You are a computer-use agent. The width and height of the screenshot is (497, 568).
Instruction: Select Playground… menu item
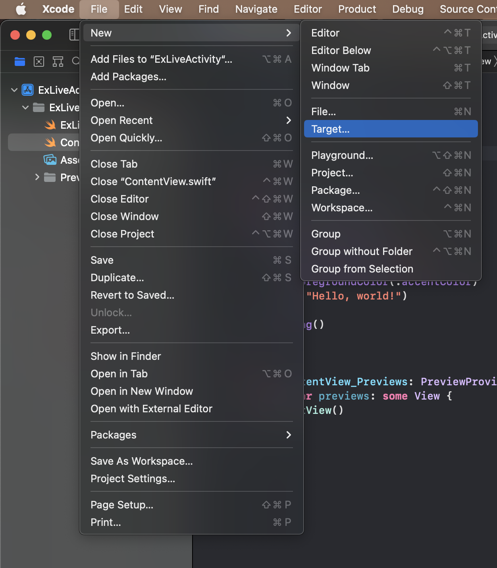391,155
